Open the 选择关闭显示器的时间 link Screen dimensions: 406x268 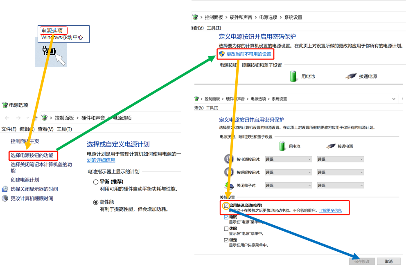(x=34, y=189)
